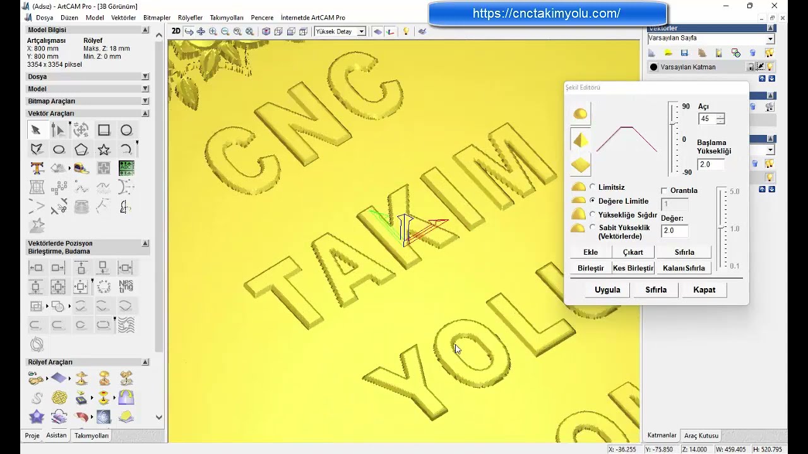Click the angle slider track (90 to -90)
This screenshot has height=454, width=808.
click(673, 139)
